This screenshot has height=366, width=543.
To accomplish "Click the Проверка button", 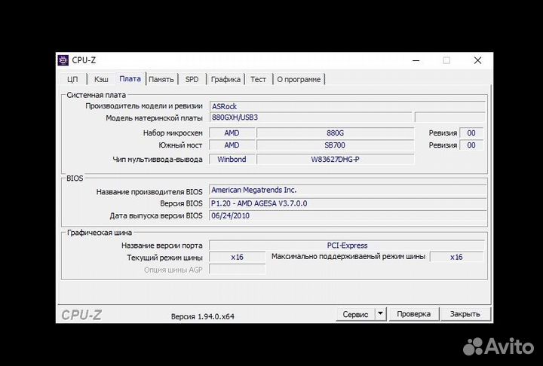I will point(414,314).
